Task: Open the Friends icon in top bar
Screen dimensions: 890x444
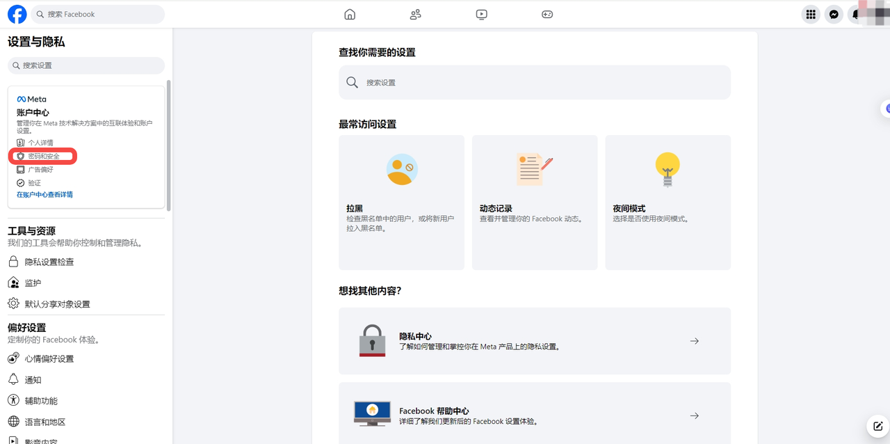Action: tap(416, 14)
